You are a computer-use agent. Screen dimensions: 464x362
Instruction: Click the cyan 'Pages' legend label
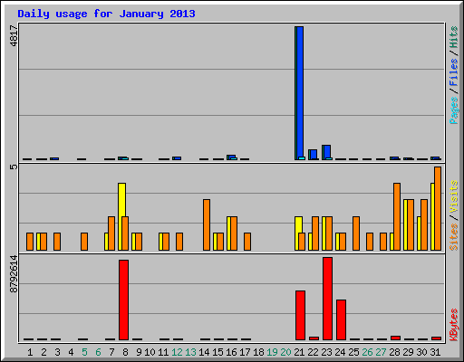point(454,110)
